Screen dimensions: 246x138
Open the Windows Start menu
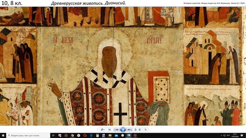pos(3,135)
